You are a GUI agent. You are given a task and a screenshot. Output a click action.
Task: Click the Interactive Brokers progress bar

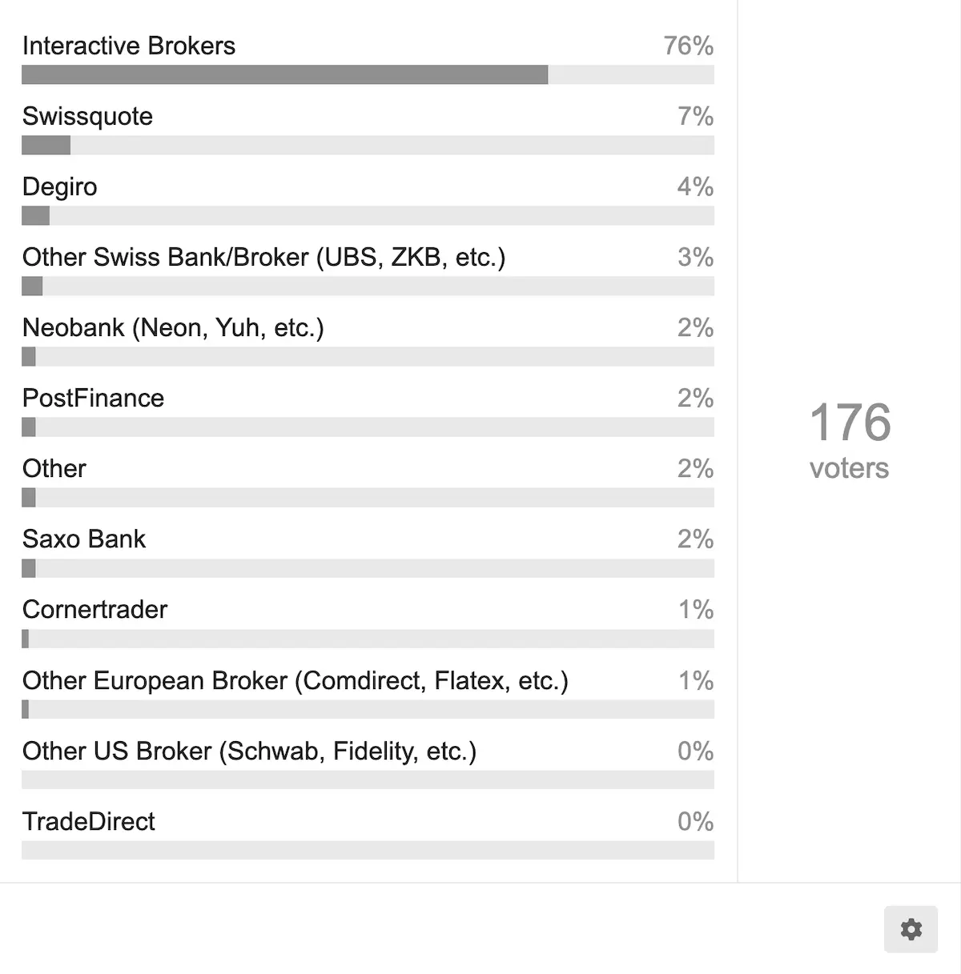click(368, 74)
